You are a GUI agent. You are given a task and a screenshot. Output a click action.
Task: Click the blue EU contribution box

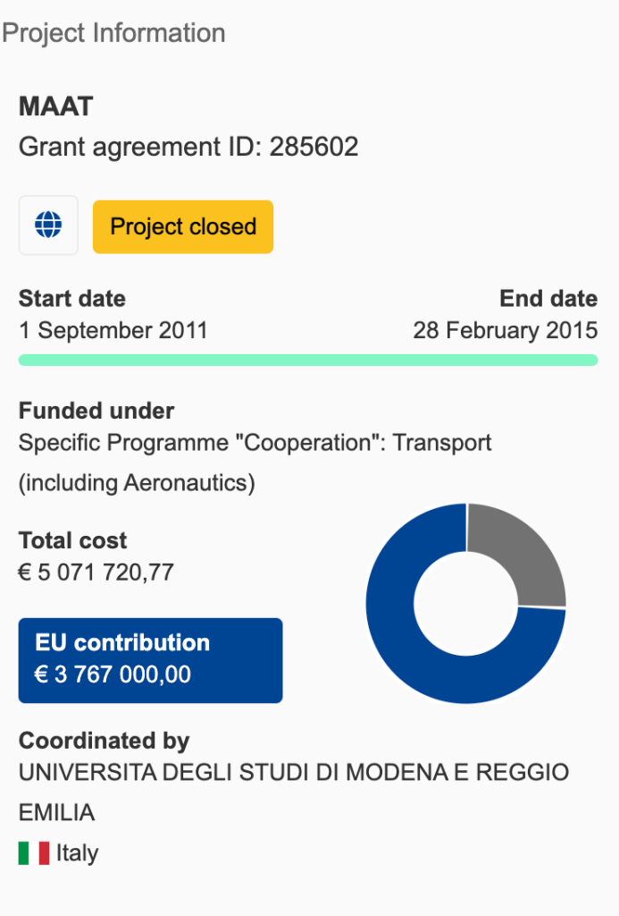tap(150, 660)
